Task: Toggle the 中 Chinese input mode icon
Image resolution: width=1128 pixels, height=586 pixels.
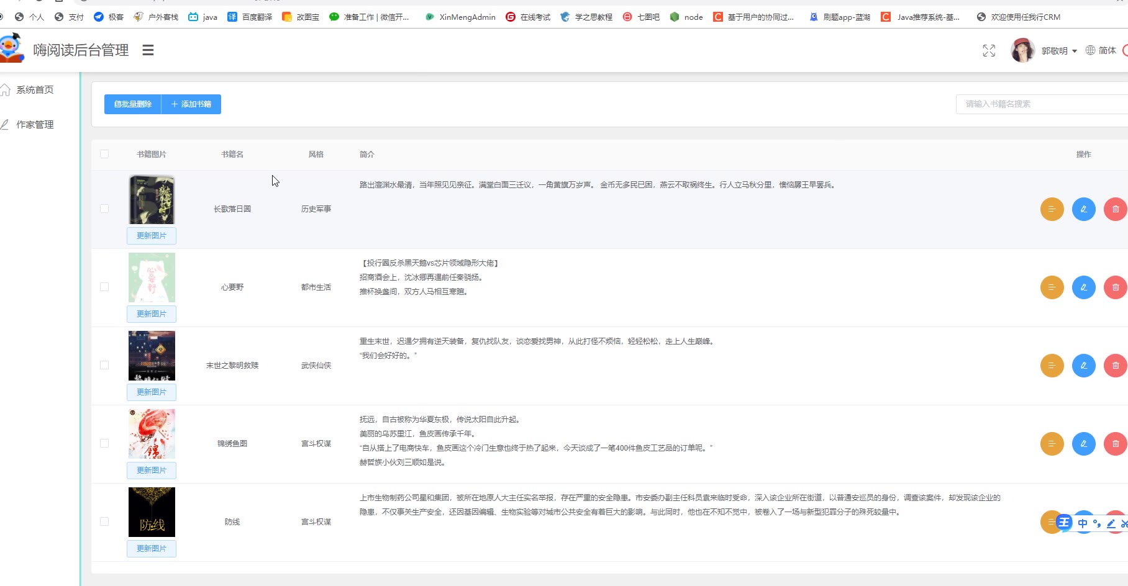Action: [1083, 523]
